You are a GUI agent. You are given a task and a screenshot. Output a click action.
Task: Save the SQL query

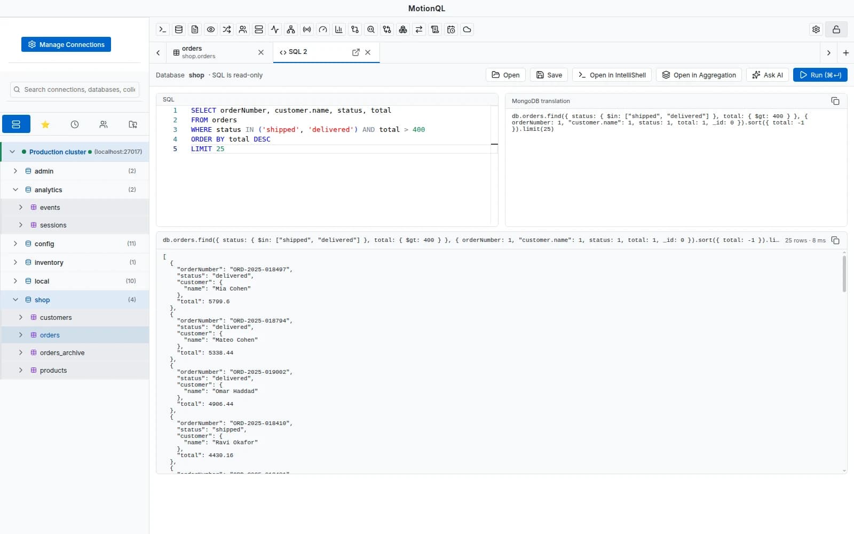point(549,75)
